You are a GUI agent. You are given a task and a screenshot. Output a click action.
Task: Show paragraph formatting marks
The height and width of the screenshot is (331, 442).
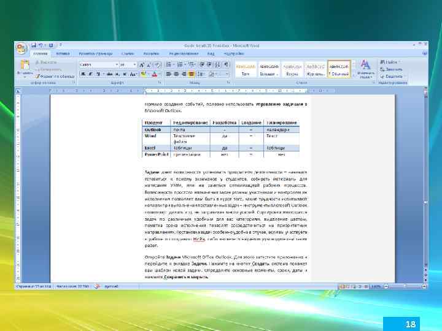(x=227, y=65)
